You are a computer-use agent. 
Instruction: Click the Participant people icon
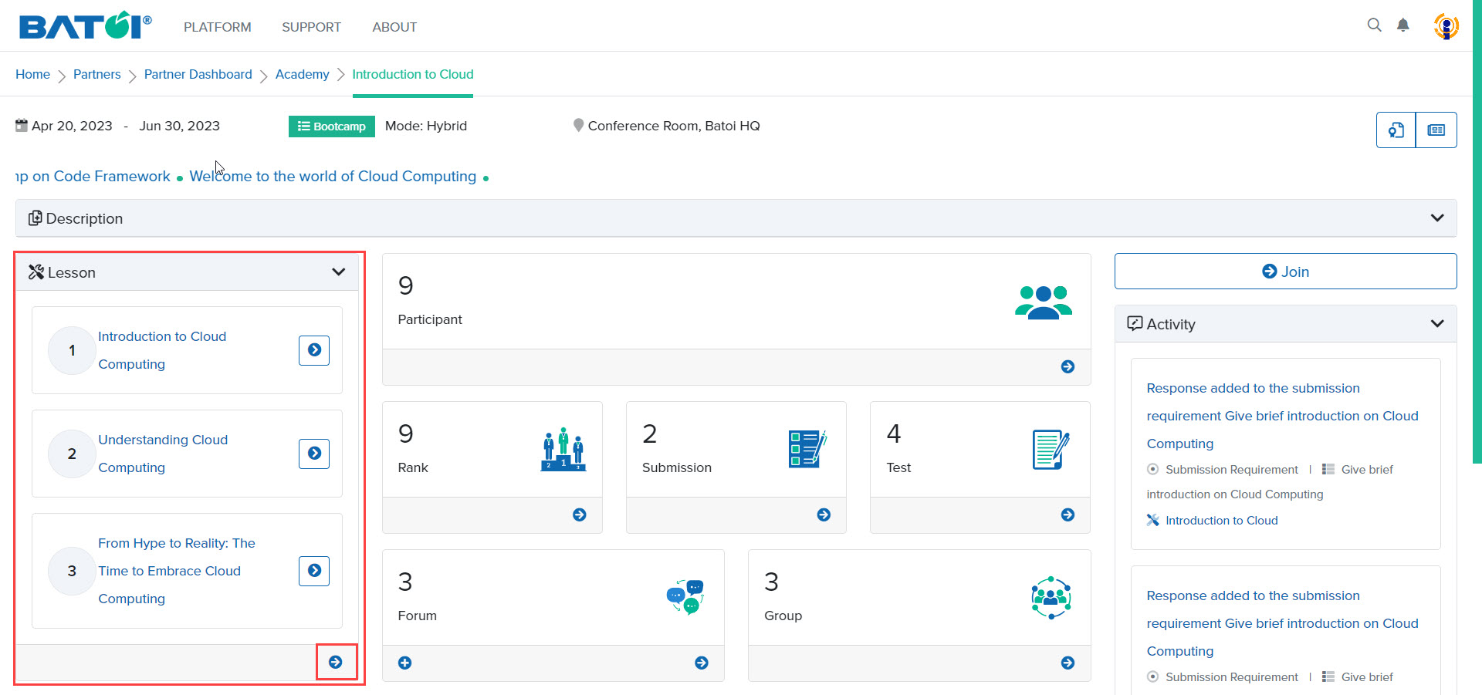[x=1044, y=302]
